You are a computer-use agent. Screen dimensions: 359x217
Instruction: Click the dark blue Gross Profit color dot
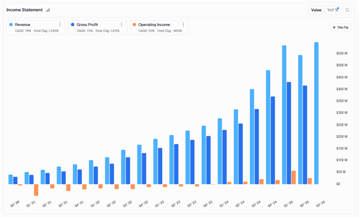73,25
